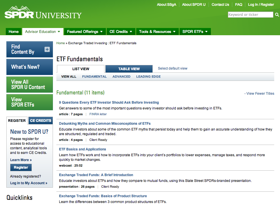This screenshot has height=205, width=280.
Task: Click the Keyword or ticker search field
Action: point(250,15)
